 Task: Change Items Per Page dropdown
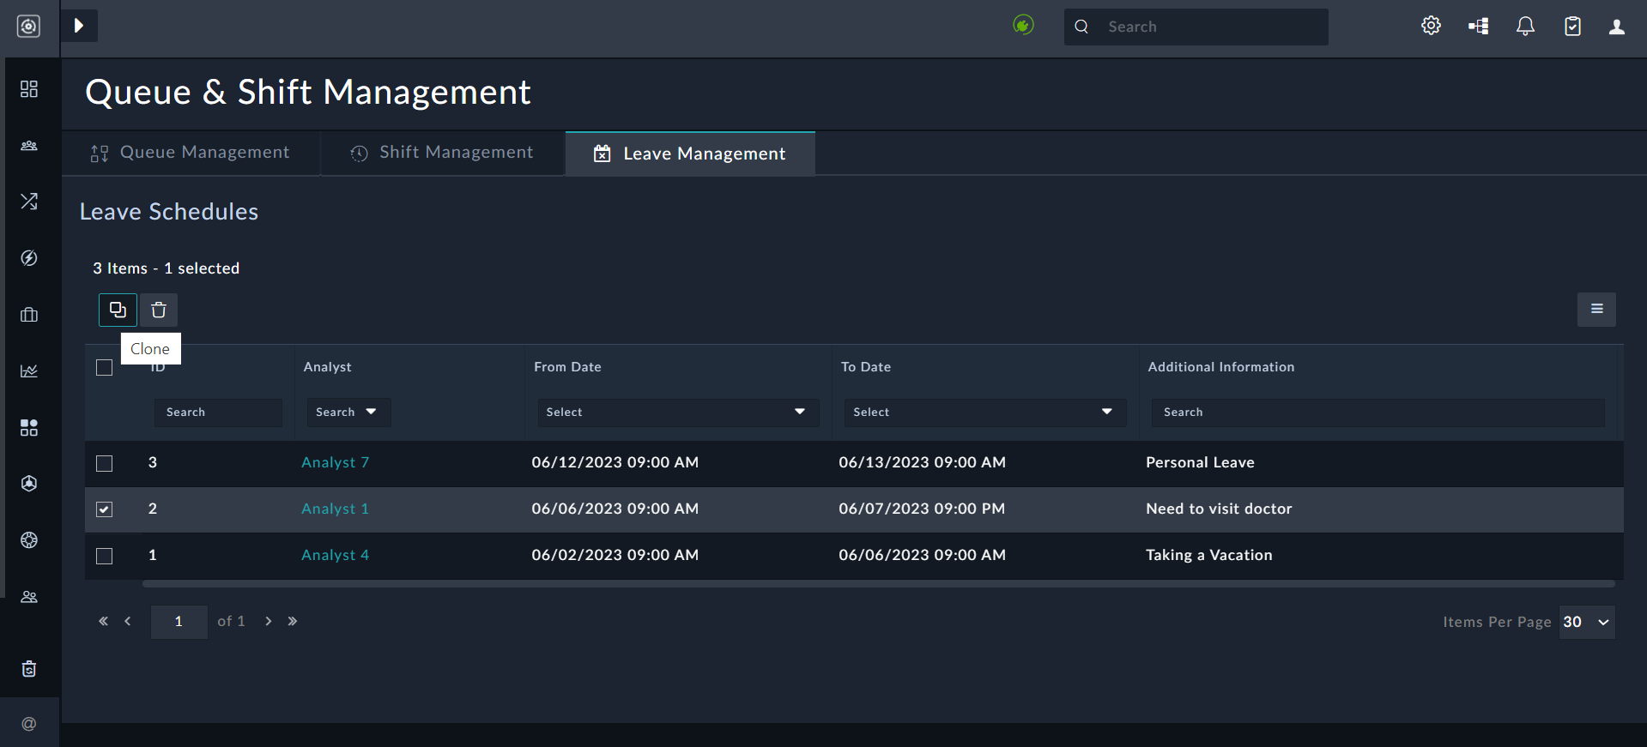coord(1586,623)
